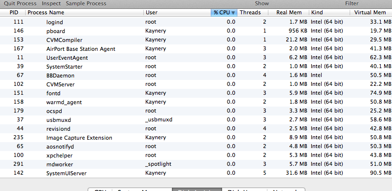Image resolution: width=392 pixels, height=191 pixels.
Task: Click PID 146 in the pboard row
Action: point(19,31)
